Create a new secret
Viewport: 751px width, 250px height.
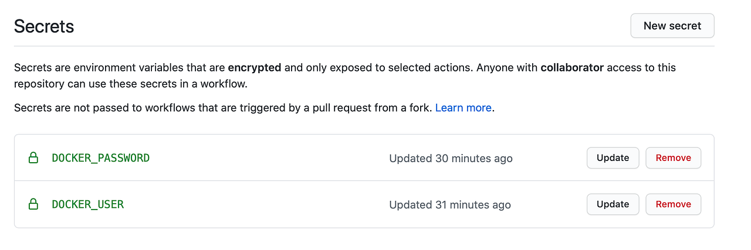pos(672,26)
